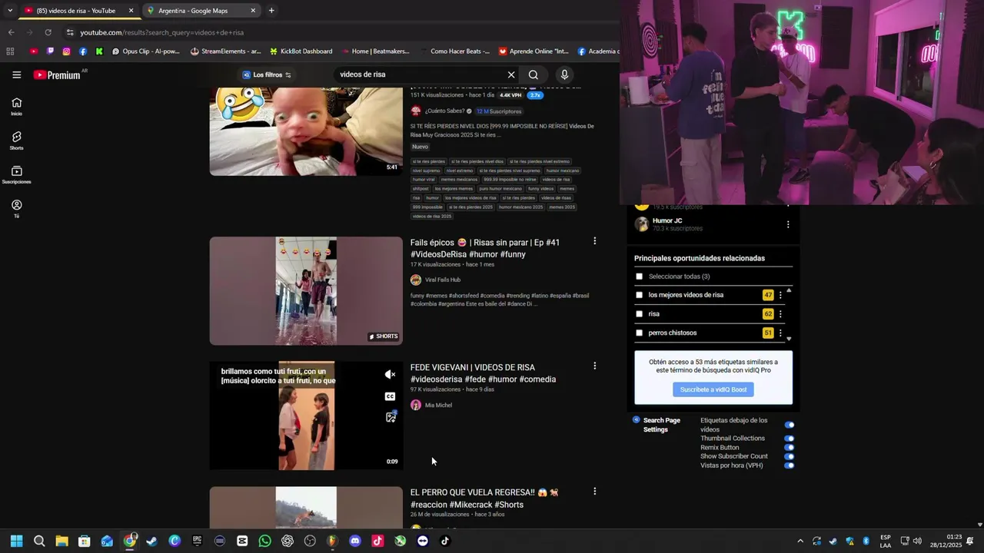The image size is (984, 553).
Task: Open the Chrome tab search dropdown
Action: coord(10,11)
